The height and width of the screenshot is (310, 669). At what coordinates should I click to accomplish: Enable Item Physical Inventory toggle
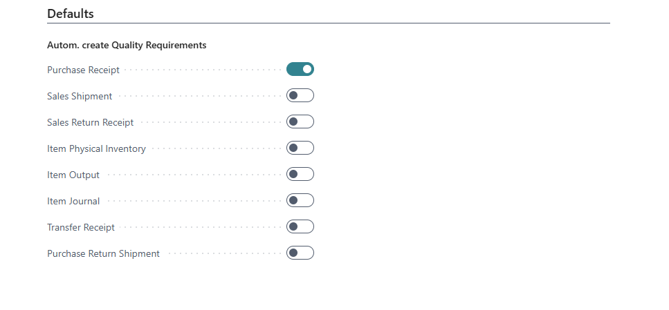pos(300,148)
